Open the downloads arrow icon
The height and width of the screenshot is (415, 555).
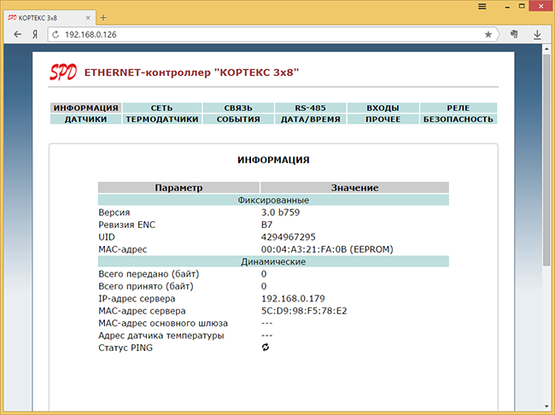pyautogui.click(x=538, y=34)
